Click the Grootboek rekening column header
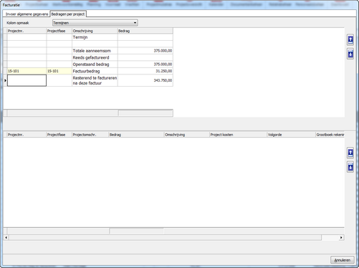 [330, 135]
